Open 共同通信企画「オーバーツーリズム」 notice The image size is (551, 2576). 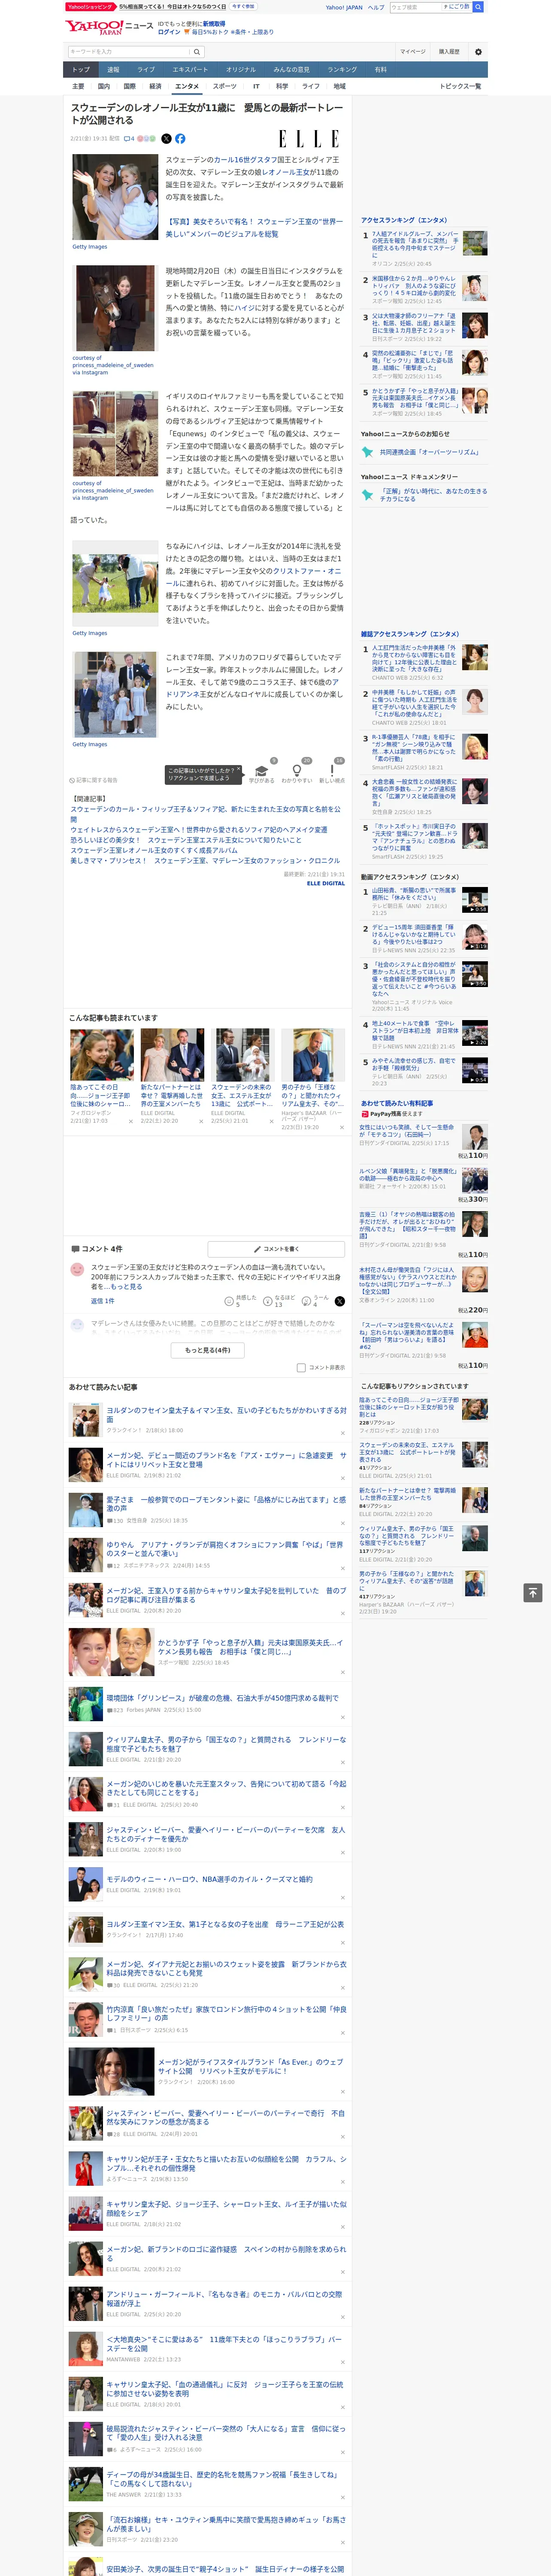[x=429, y=452]
